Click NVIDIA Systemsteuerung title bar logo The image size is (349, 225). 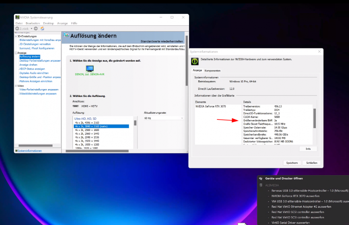[17, 17]
